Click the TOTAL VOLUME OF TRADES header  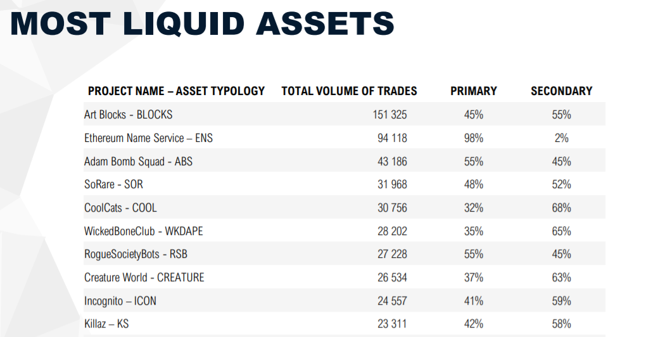click(349, 91)
